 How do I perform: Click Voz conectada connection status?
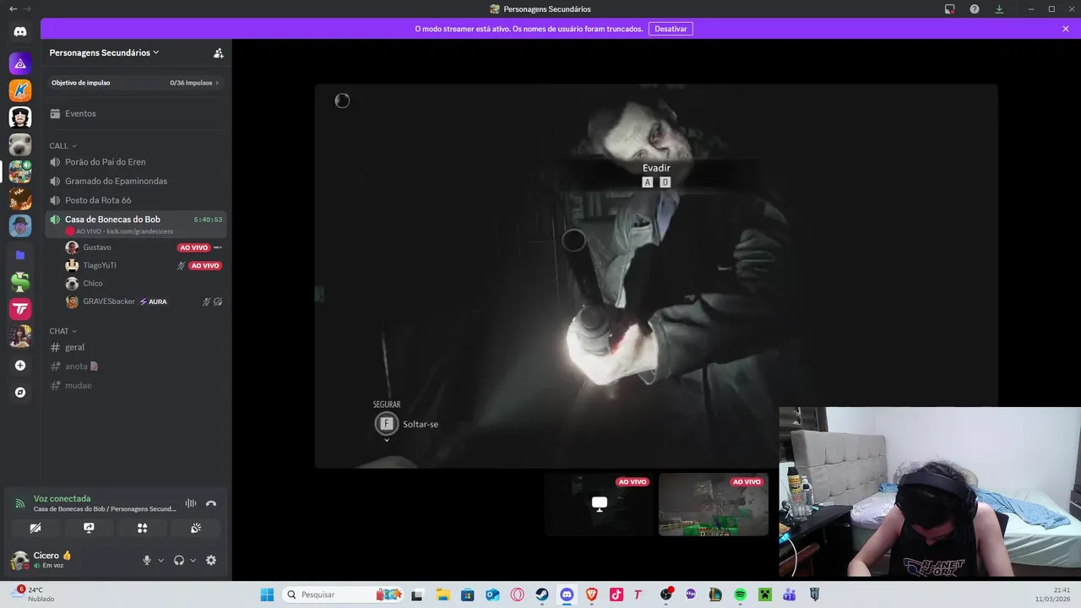click(62, 498)
